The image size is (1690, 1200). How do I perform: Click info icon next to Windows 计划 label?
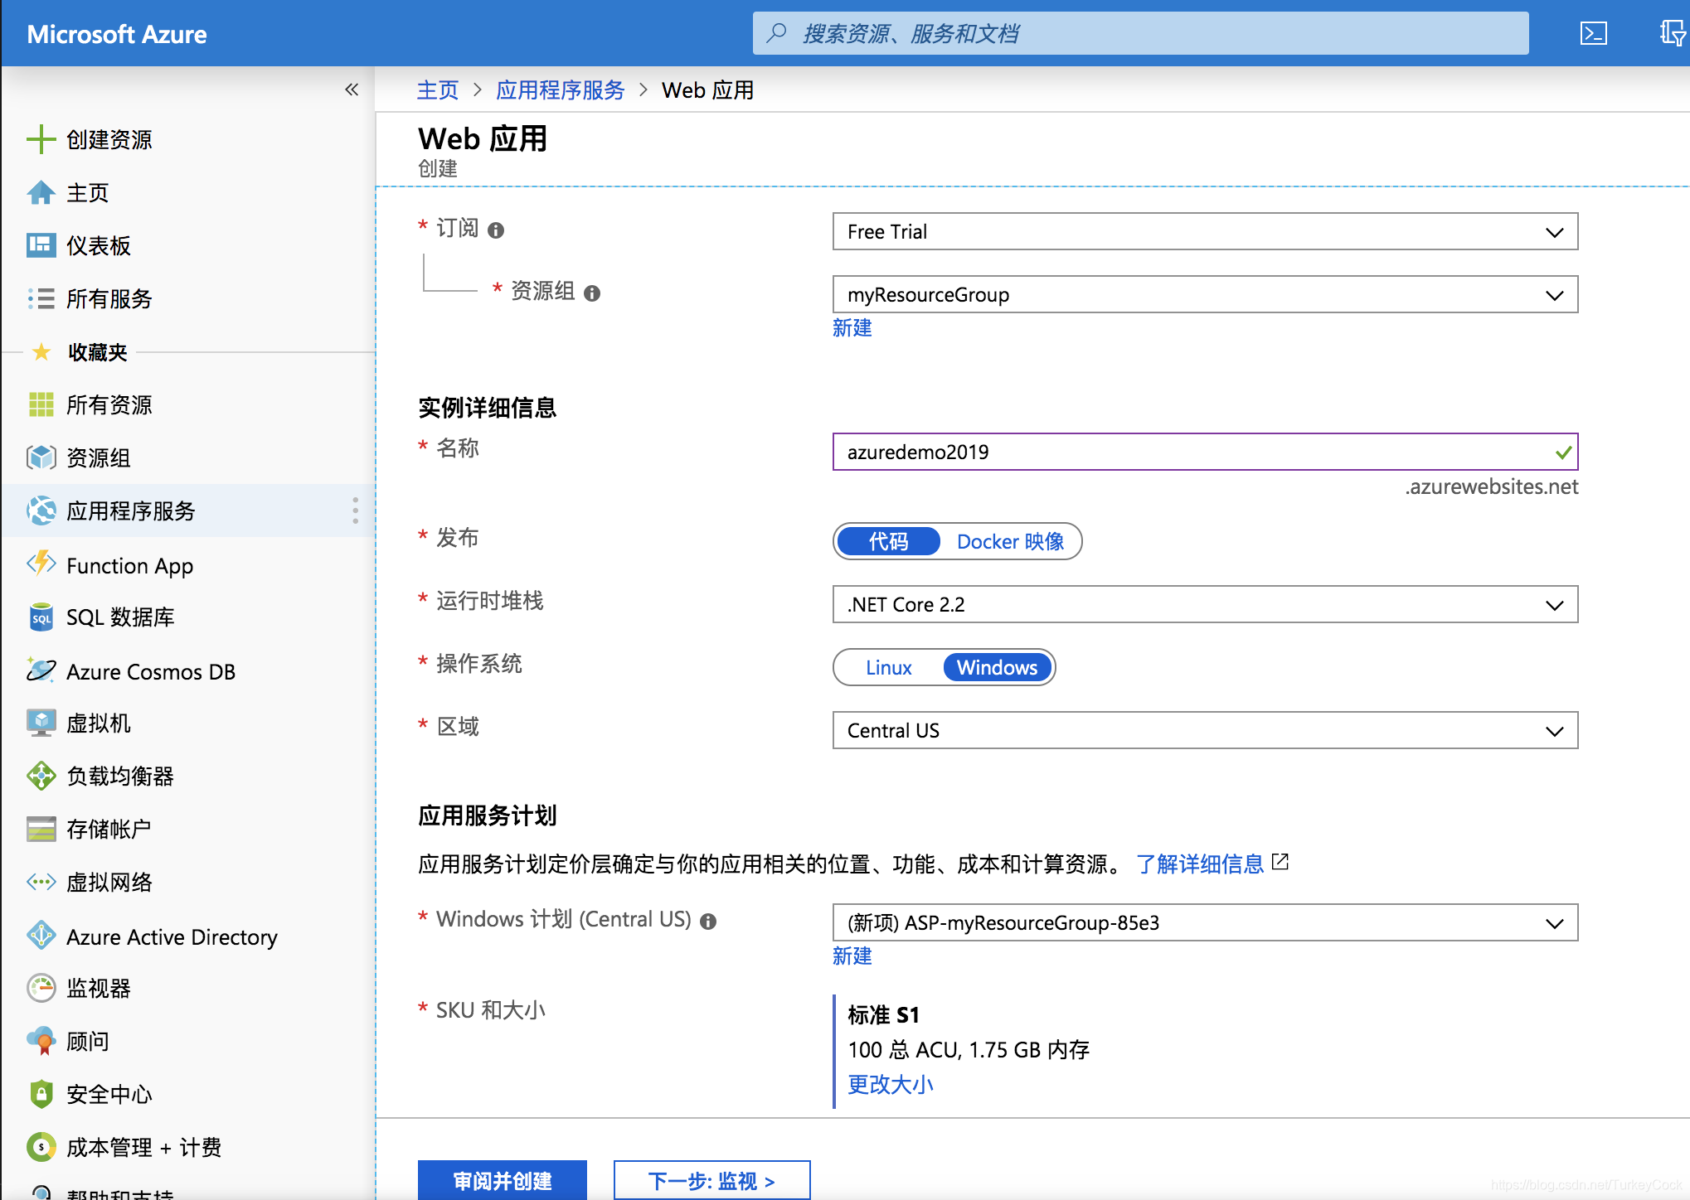point(708,922)
